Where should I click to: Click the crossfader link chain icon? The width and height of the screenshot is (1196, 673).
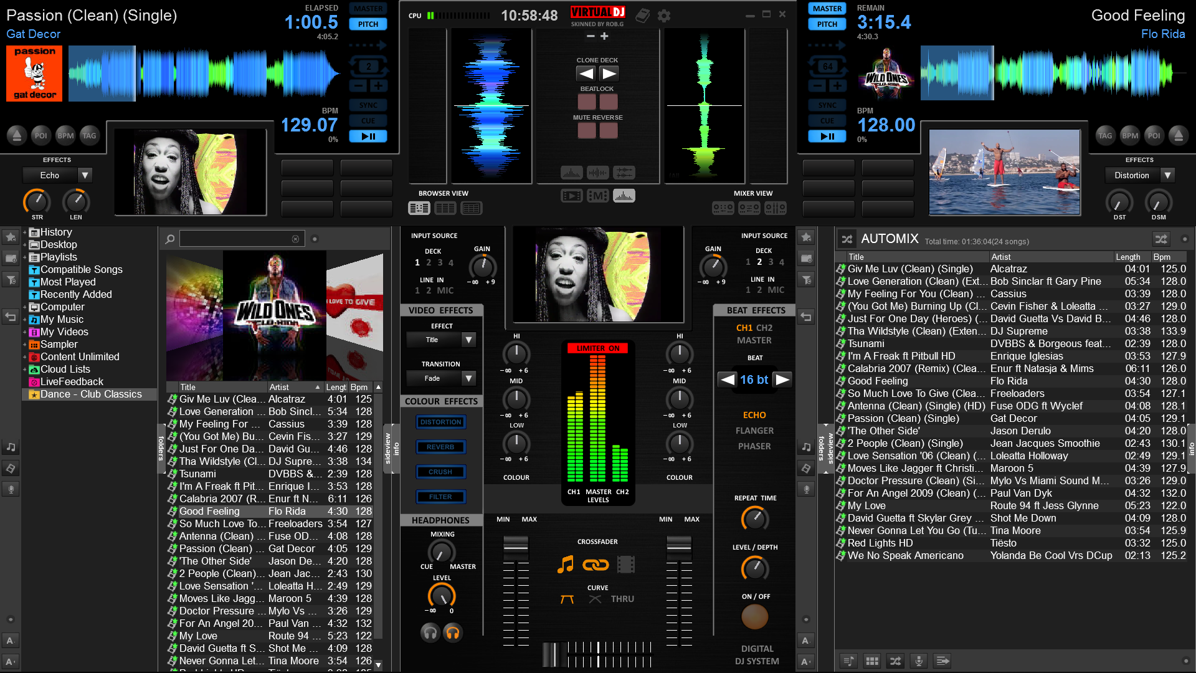(595, 565)
